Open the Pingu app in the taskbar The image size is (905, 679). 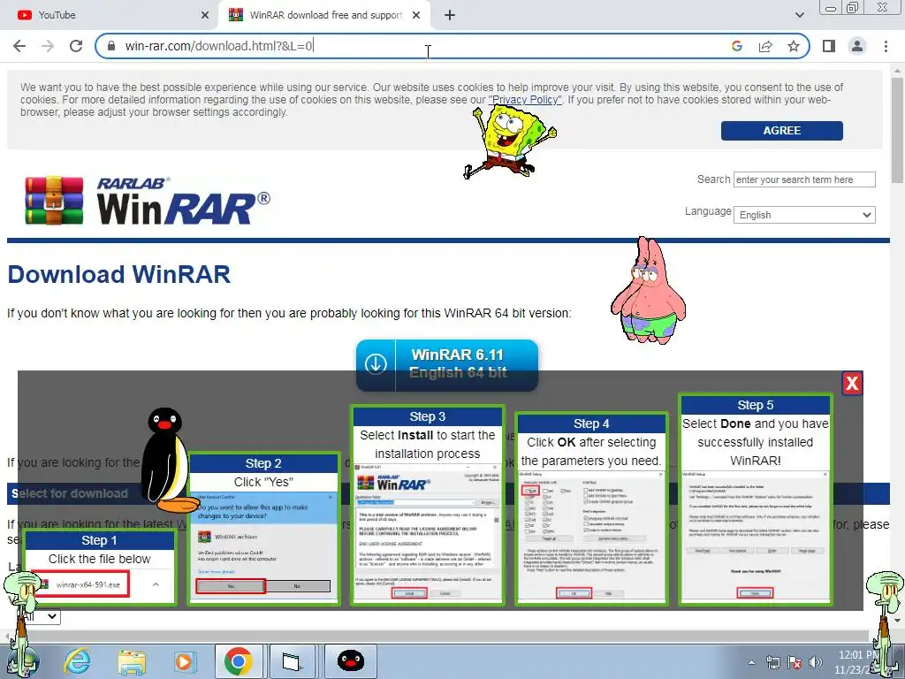coord(350,661)
